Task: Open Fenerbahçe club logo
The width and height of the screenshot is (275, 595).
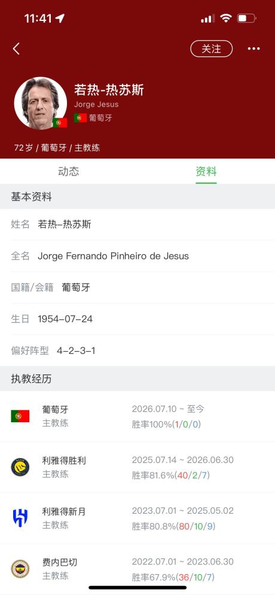Action: (x=20, y=569)
